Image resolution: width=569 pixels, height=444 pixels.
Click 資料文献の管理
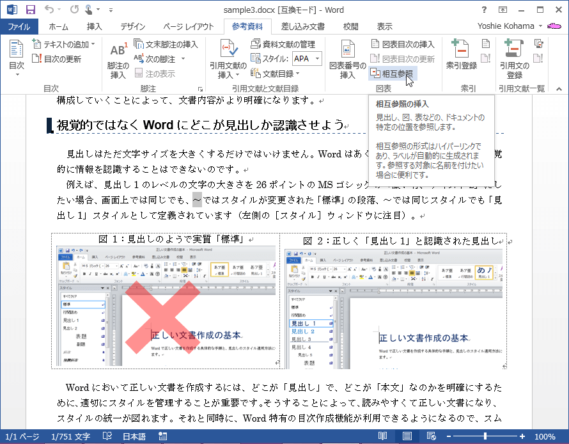click(x=283, y=44)
